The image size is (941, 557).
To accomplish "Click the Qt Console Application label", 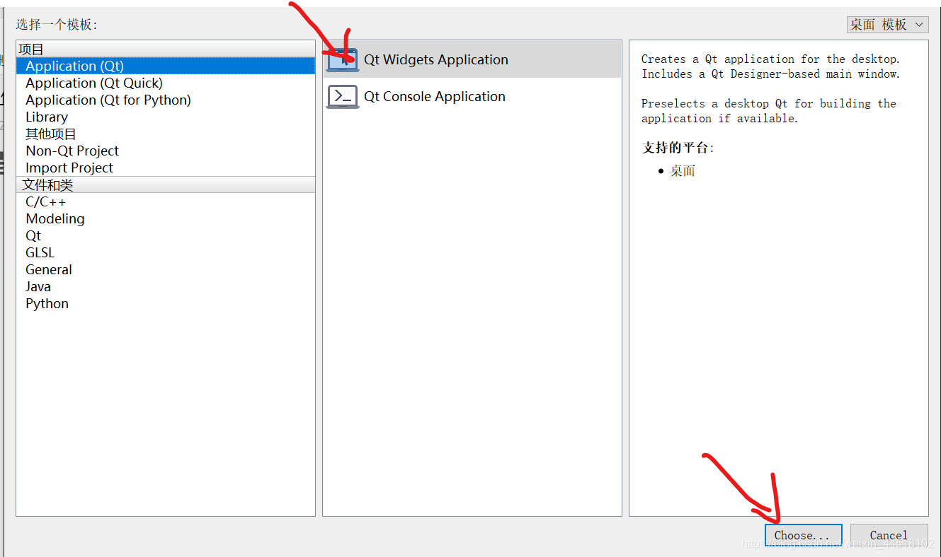I will click(x=435, y=97).
